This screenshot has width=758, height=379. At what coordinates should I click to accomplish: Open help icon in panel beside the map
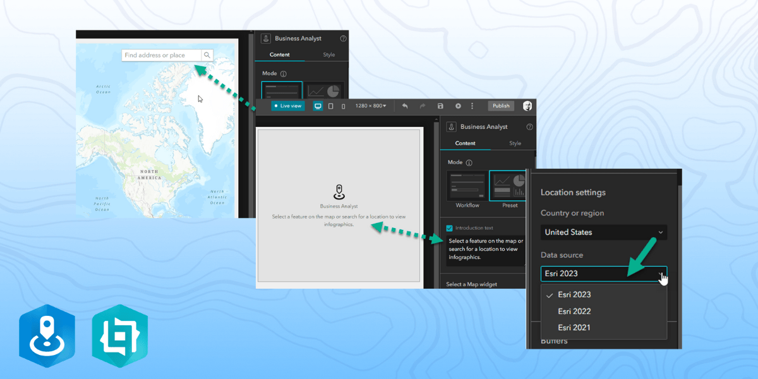point(343,39)
